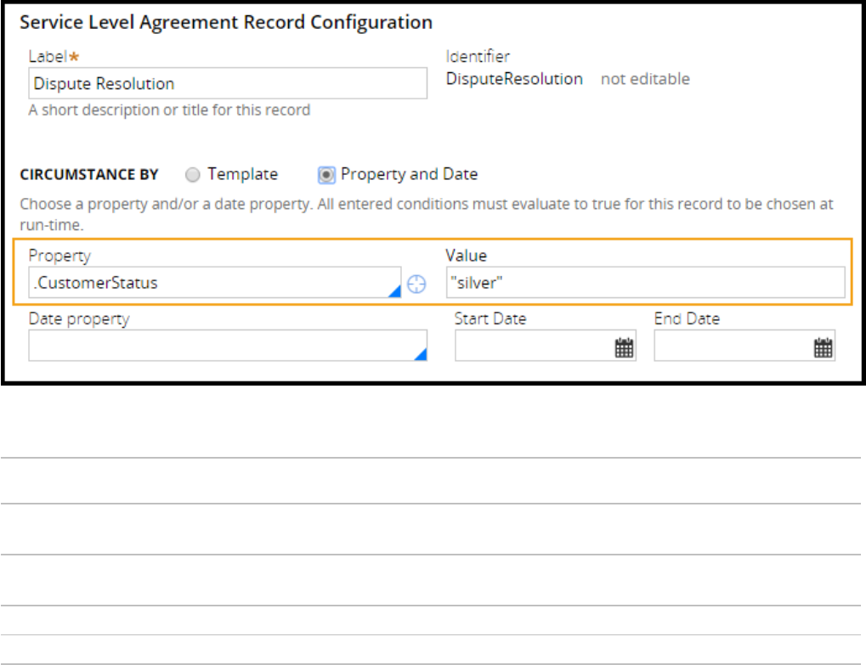Viewport: 866px width, 665px height.
Task: Click the DisputeResolution identifier value
Action: 514,79
